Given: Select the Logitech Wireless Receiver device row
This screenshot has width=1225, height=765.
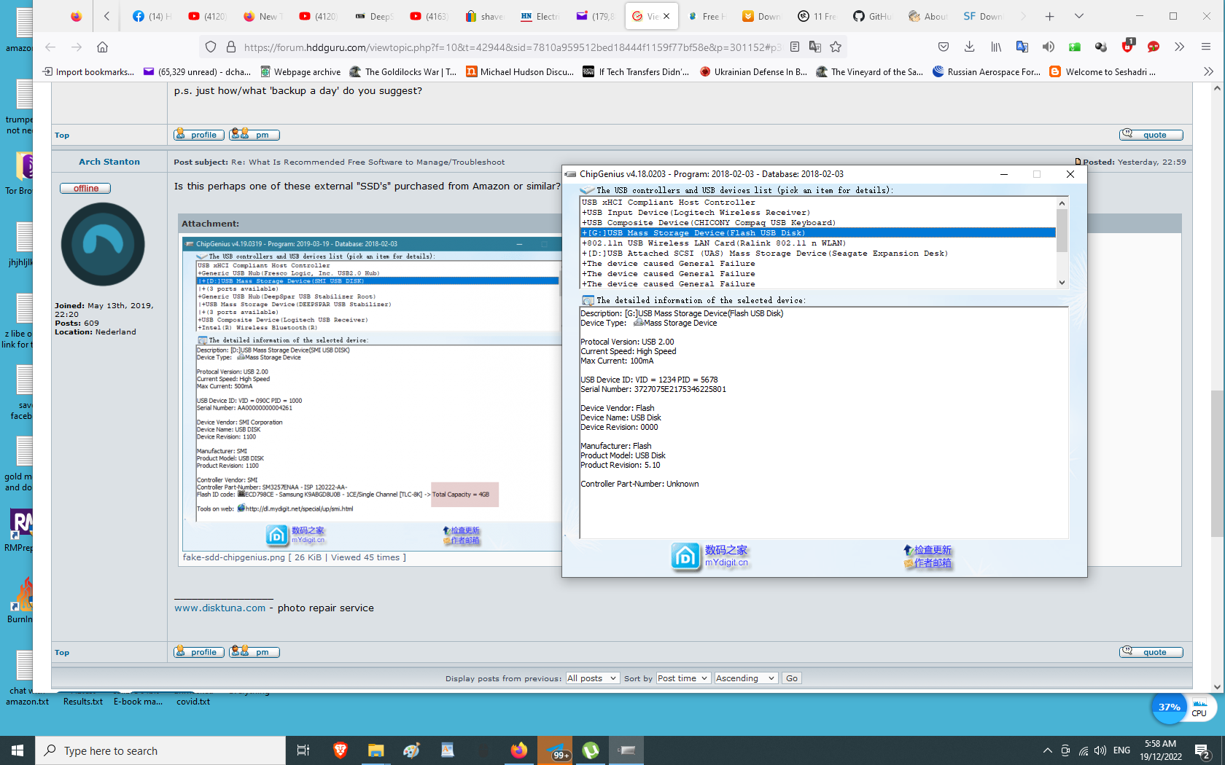Looking at the screenshot, I should (x=818, y=213).
